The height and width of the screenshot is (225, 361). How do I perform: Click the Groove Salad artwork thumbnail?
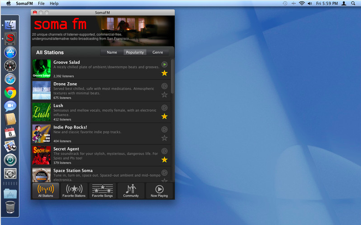42,68
